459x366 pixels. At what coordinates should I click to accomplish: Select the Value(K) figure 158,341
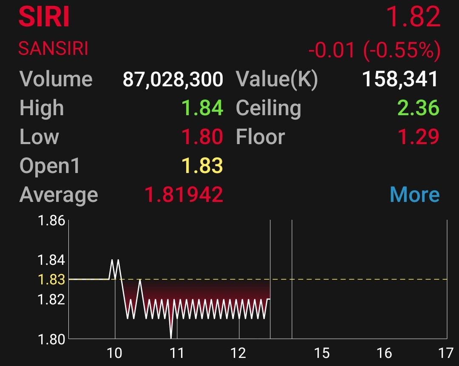(400, 79)
